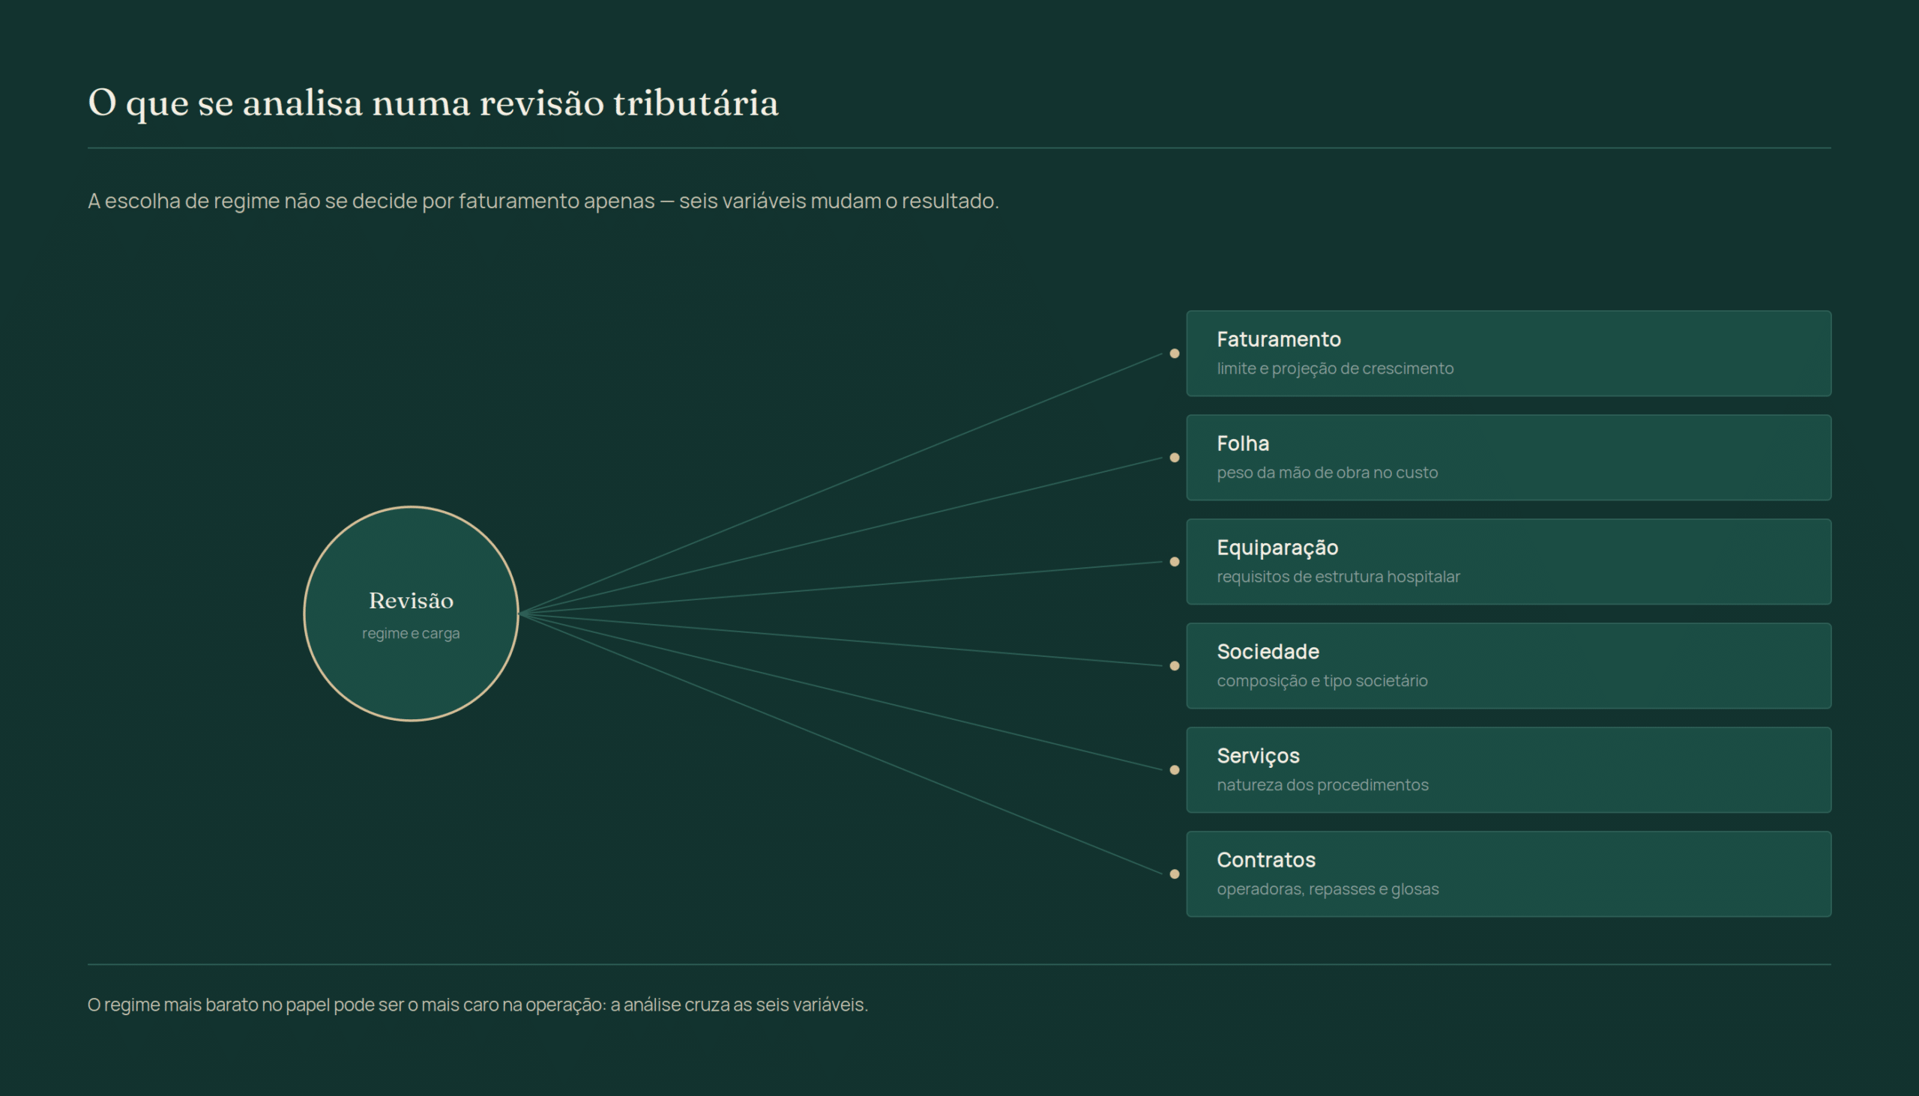Click the title 'O que se analisa numa revisão tributária'
Image resolution: width=1919 pixels, height=1096 pixels.
coord(433,103)
